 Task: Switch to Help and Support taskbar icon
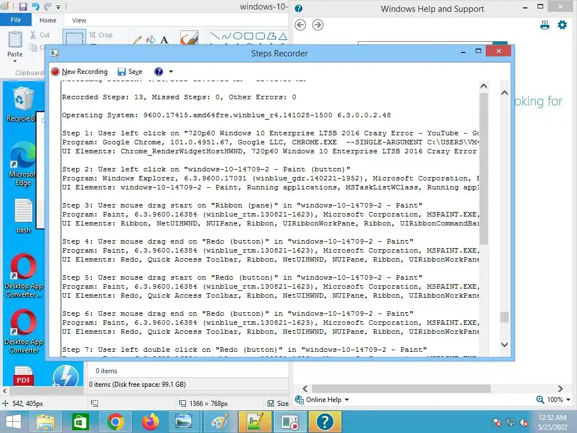coord(325,422)
